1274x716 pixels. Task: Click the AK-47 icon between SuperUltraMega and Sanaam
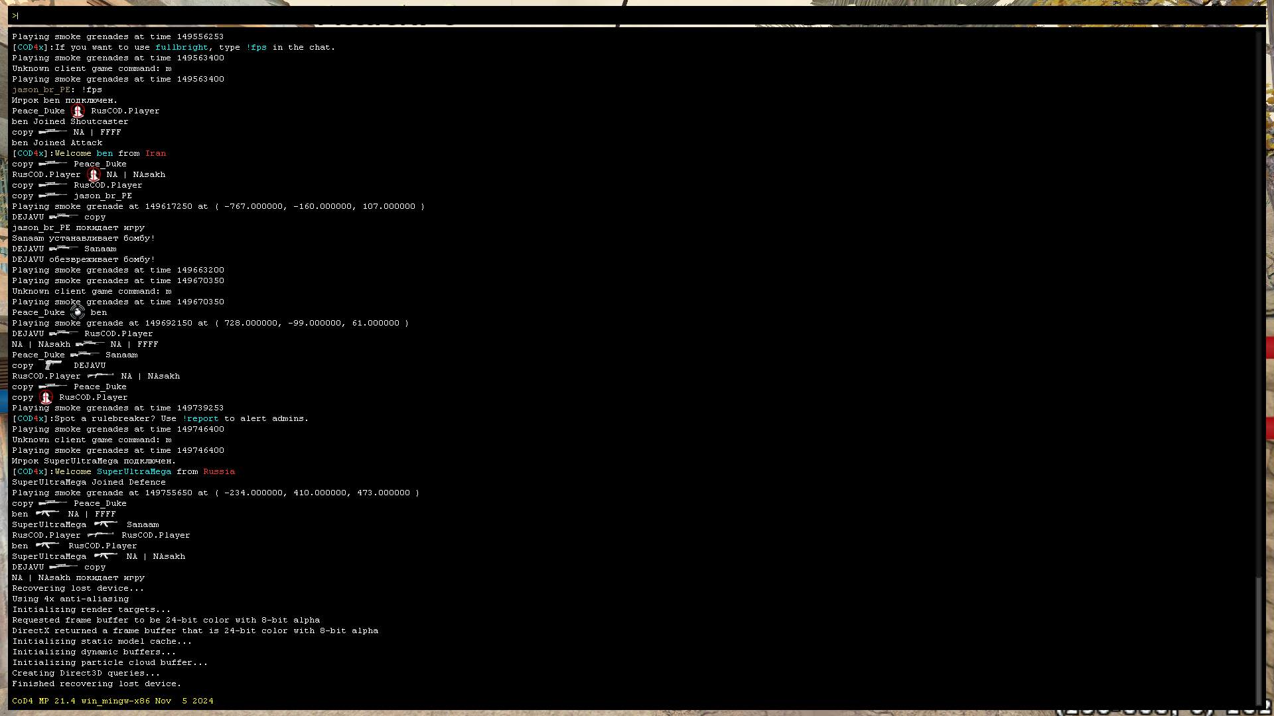[x=106, y=524]
